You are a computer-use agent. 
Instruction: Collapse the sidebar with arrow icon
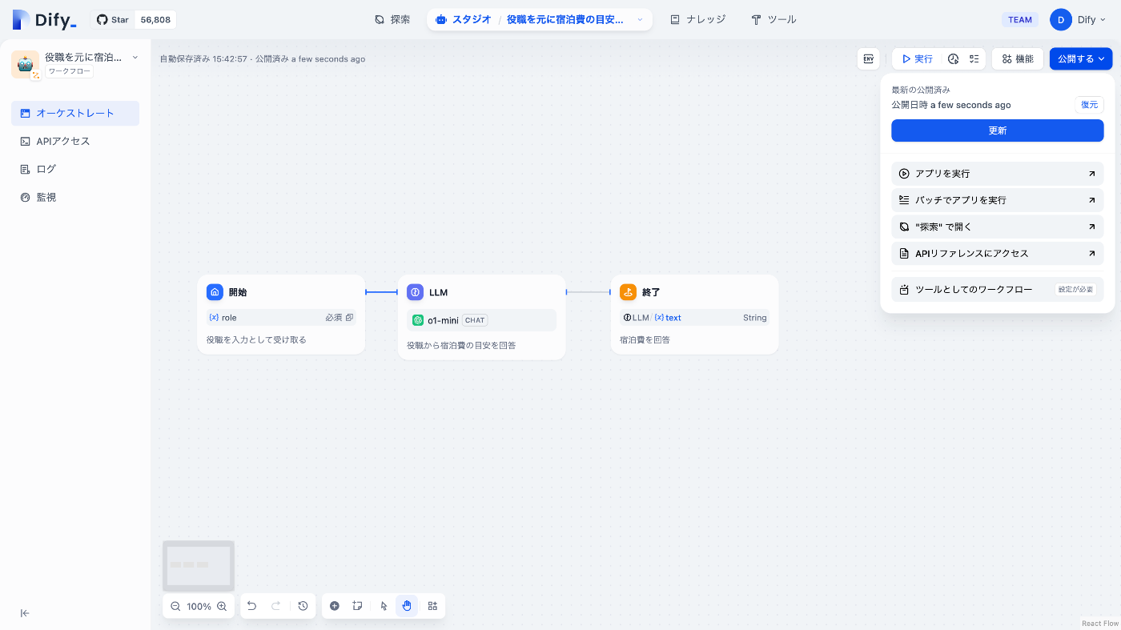coord(25,613)
